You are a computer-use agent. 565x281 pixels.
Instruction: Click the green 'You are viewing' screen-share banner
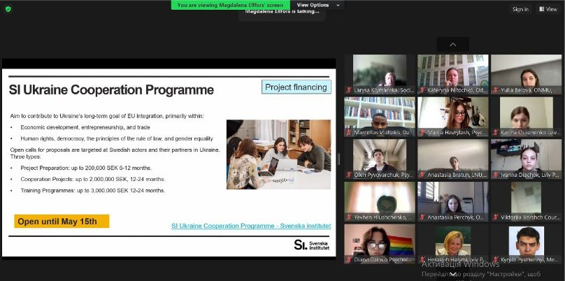[231, 5]
